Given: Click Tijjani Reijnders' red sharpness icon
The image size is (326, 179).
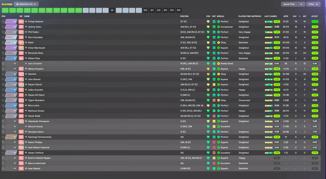Looking at the screenshot, I should click(214, 100).
